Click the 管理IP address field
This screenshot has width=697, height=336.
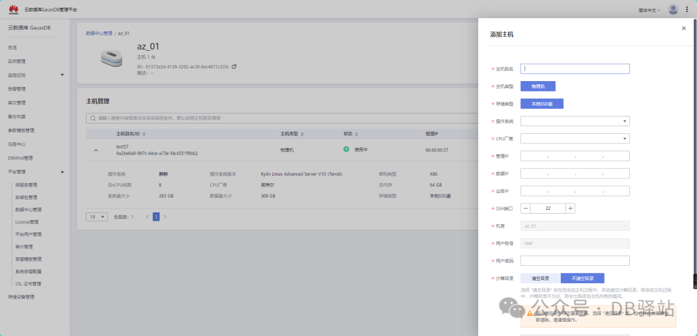pos(575,156)
